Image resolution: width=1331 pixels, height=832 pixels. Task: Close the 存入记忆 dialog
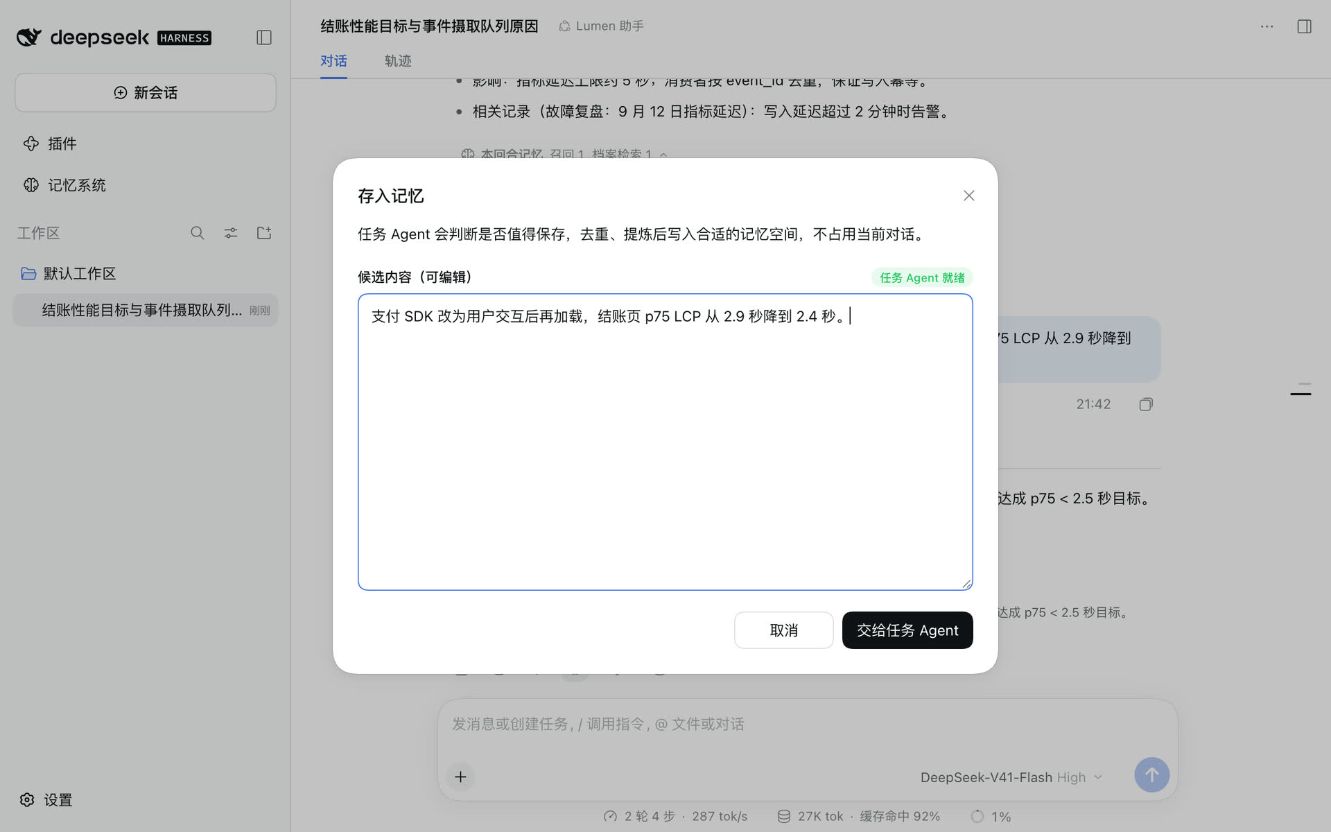pyautogui.click(x=968, y=196)
